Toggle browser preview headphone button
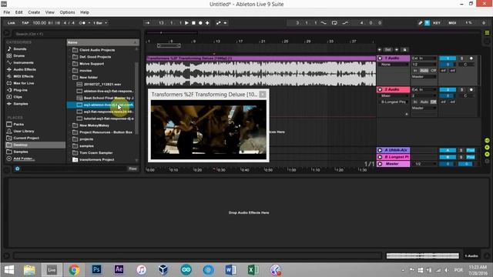Viewport: 493px width, 277px height. tap(17, 169)
